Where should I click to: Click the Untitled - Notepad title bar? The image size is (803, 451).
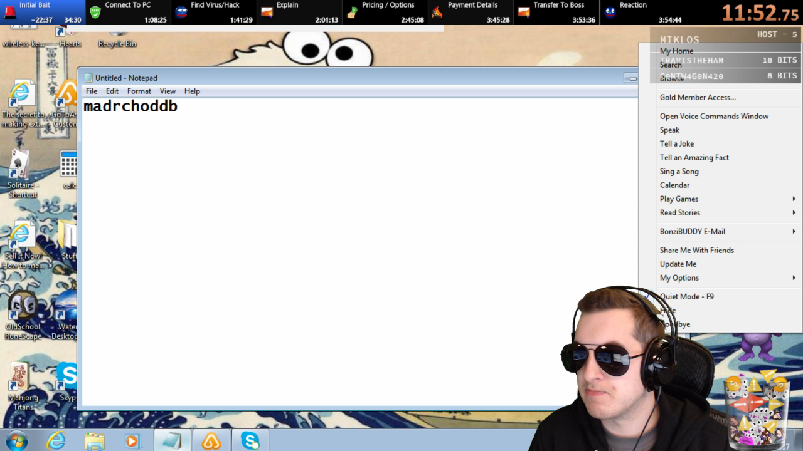[358, 78]
